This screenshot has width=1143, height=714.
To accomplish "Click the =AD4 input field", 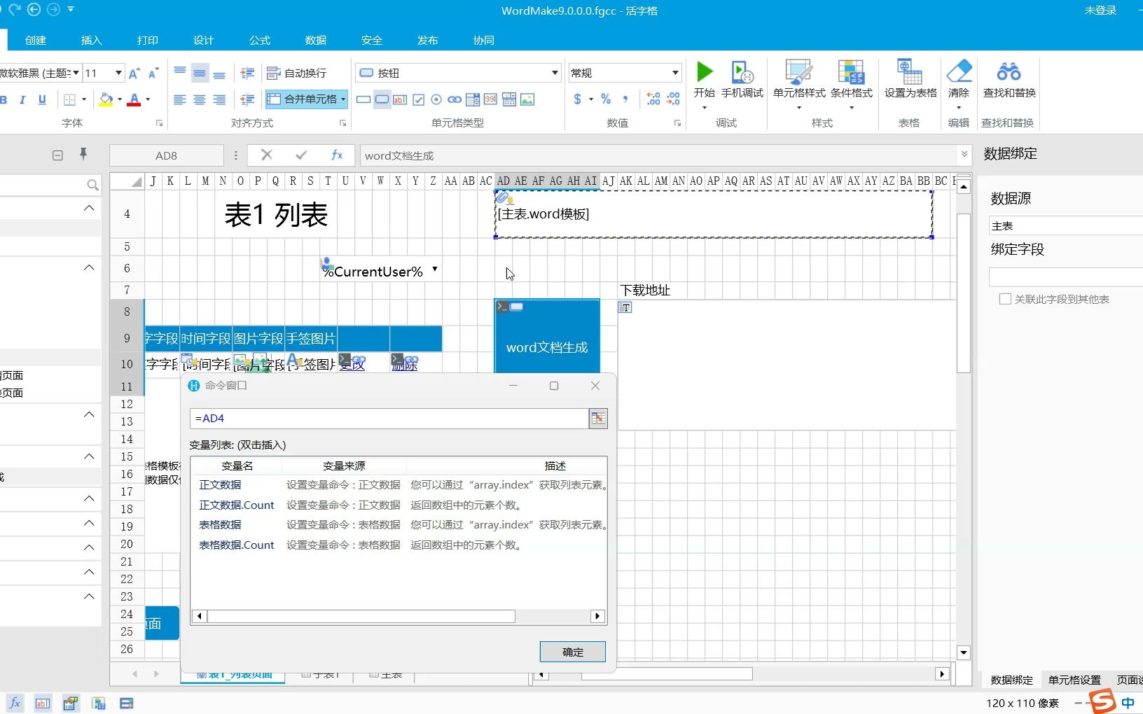I will point(389,419).
